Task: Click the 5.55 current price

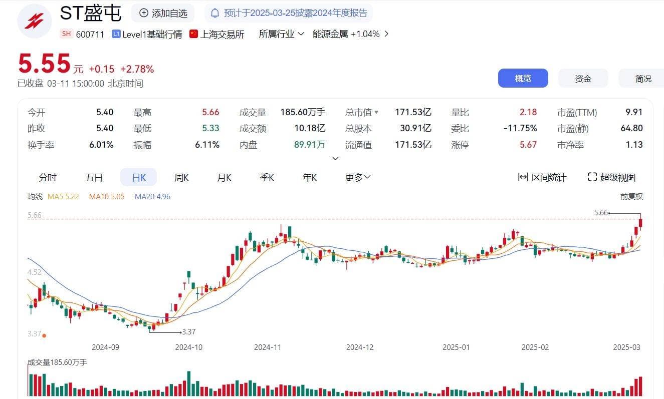Action: (44, 64)
